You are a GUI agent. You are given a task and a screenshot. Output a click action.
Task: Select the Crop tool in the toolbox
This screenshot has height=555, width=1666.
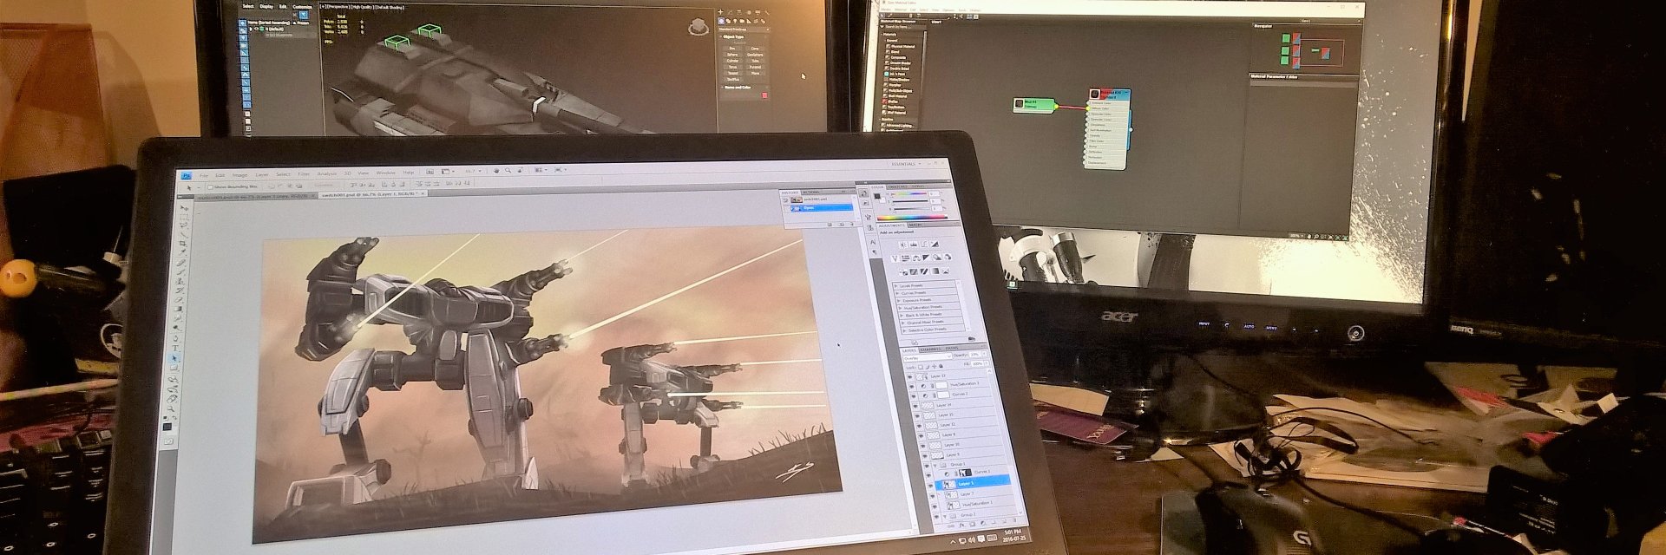pos(183,243)
